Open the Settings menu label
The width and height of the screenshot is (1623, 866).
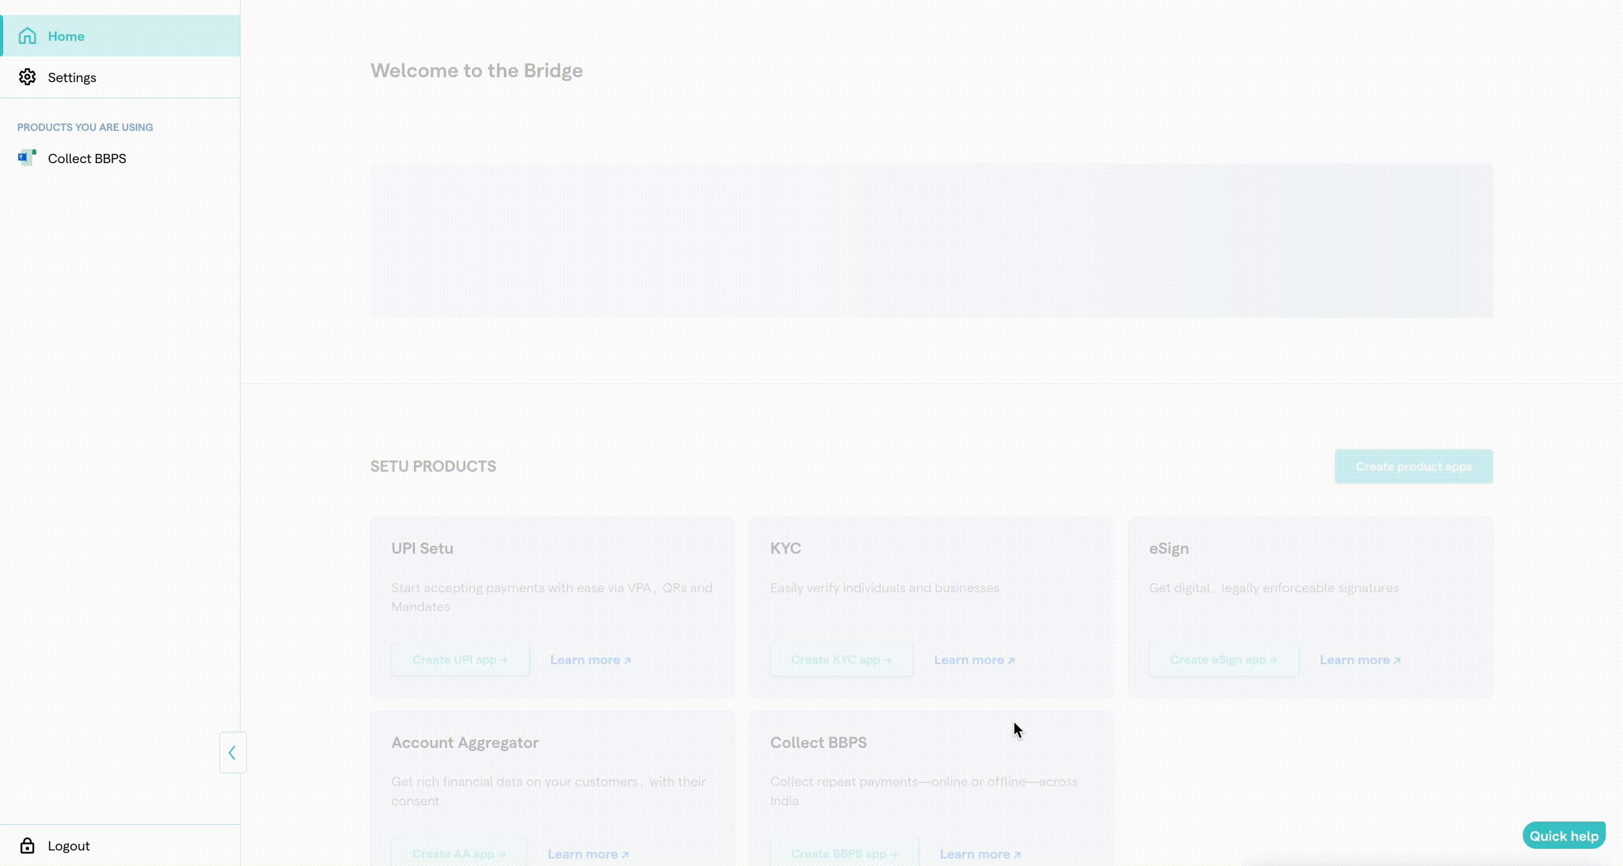coord(72,77)
